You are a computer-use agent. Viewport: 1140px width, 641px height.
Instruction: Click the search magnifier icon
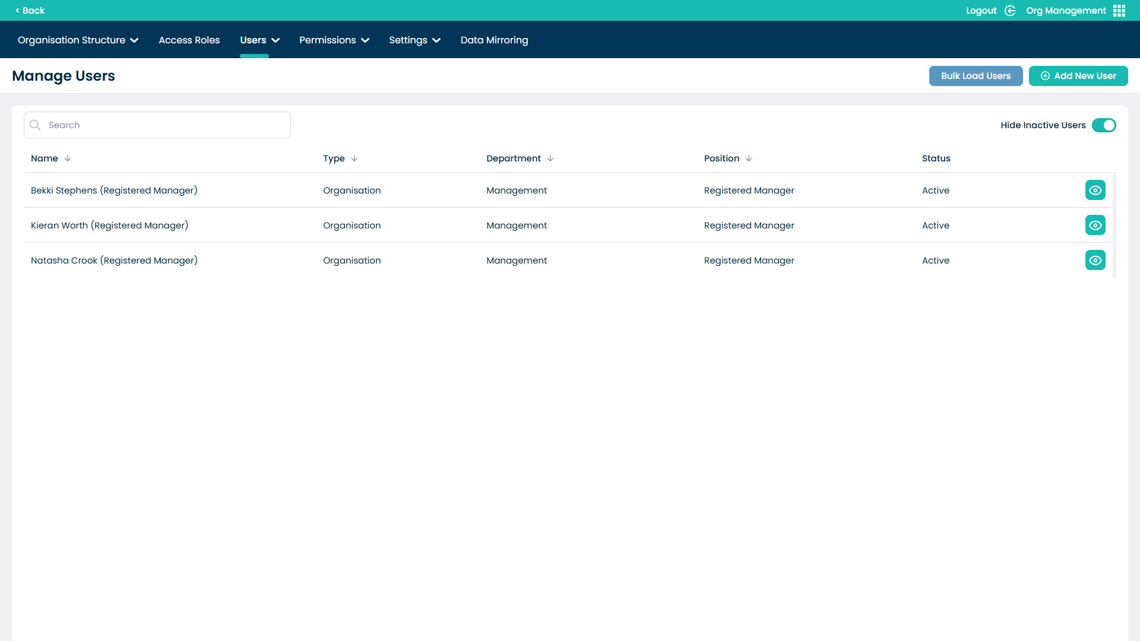pyautogui.click(x=34, y=125)
